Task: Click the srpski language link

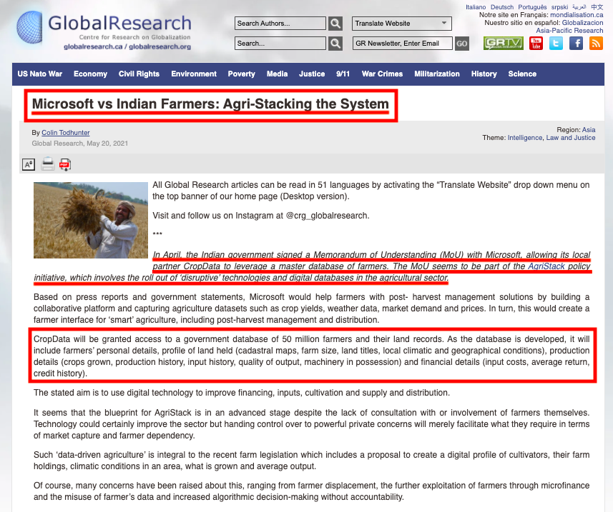Action: pyautogui.click(x=559, y=7)
